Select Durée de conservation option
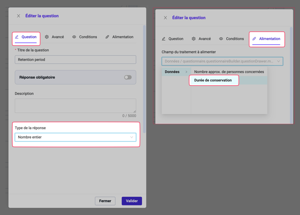 click(213, 80)
